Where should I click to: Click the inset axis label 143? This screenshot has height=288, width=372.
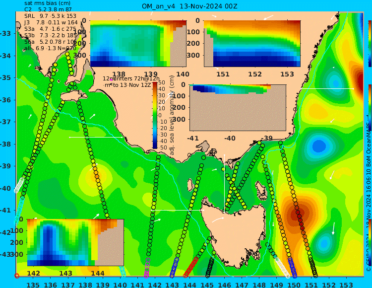[65, 273]
